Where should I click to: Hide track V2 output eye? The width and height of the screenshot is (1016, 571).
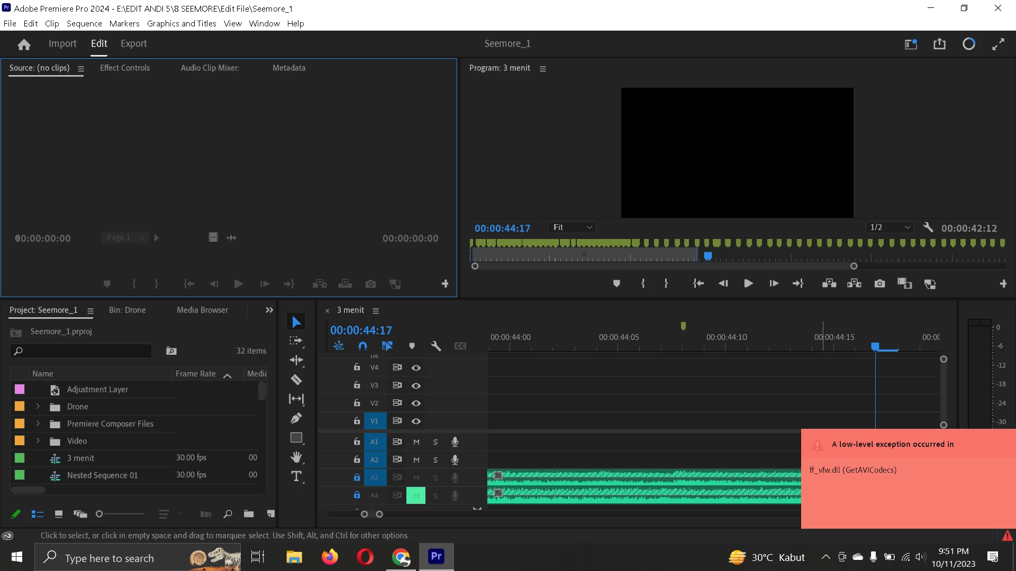pos(416,403)
